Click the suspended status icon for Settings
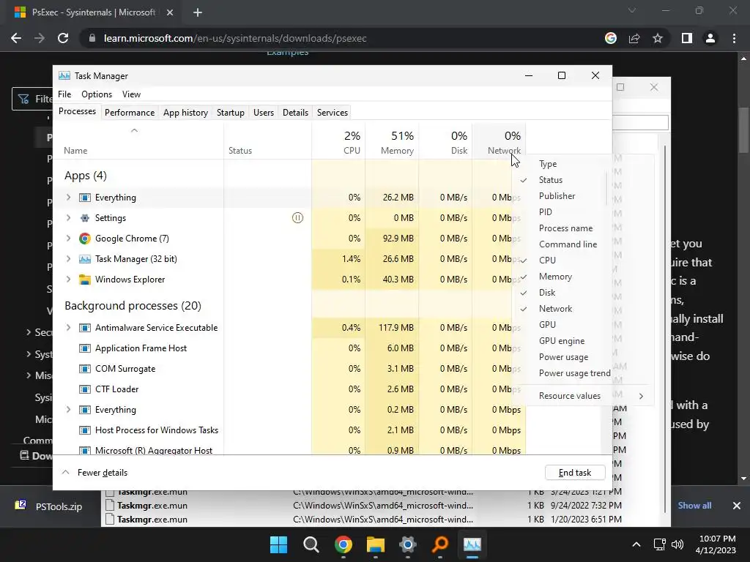 pos(297,218)
